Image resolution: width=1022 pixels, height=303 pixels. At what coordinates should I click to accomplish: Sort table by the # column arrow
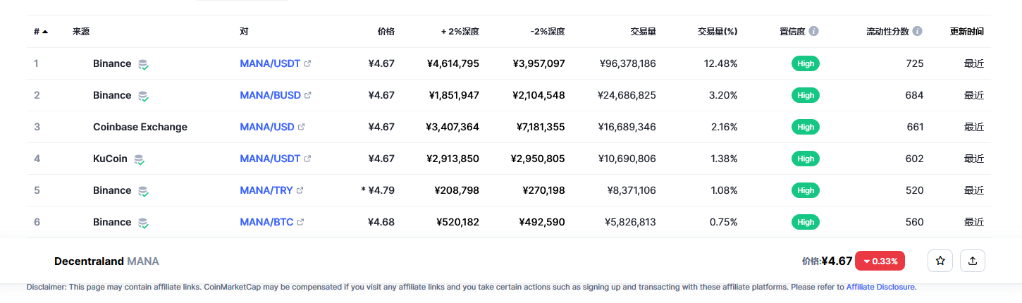point(45,32)
